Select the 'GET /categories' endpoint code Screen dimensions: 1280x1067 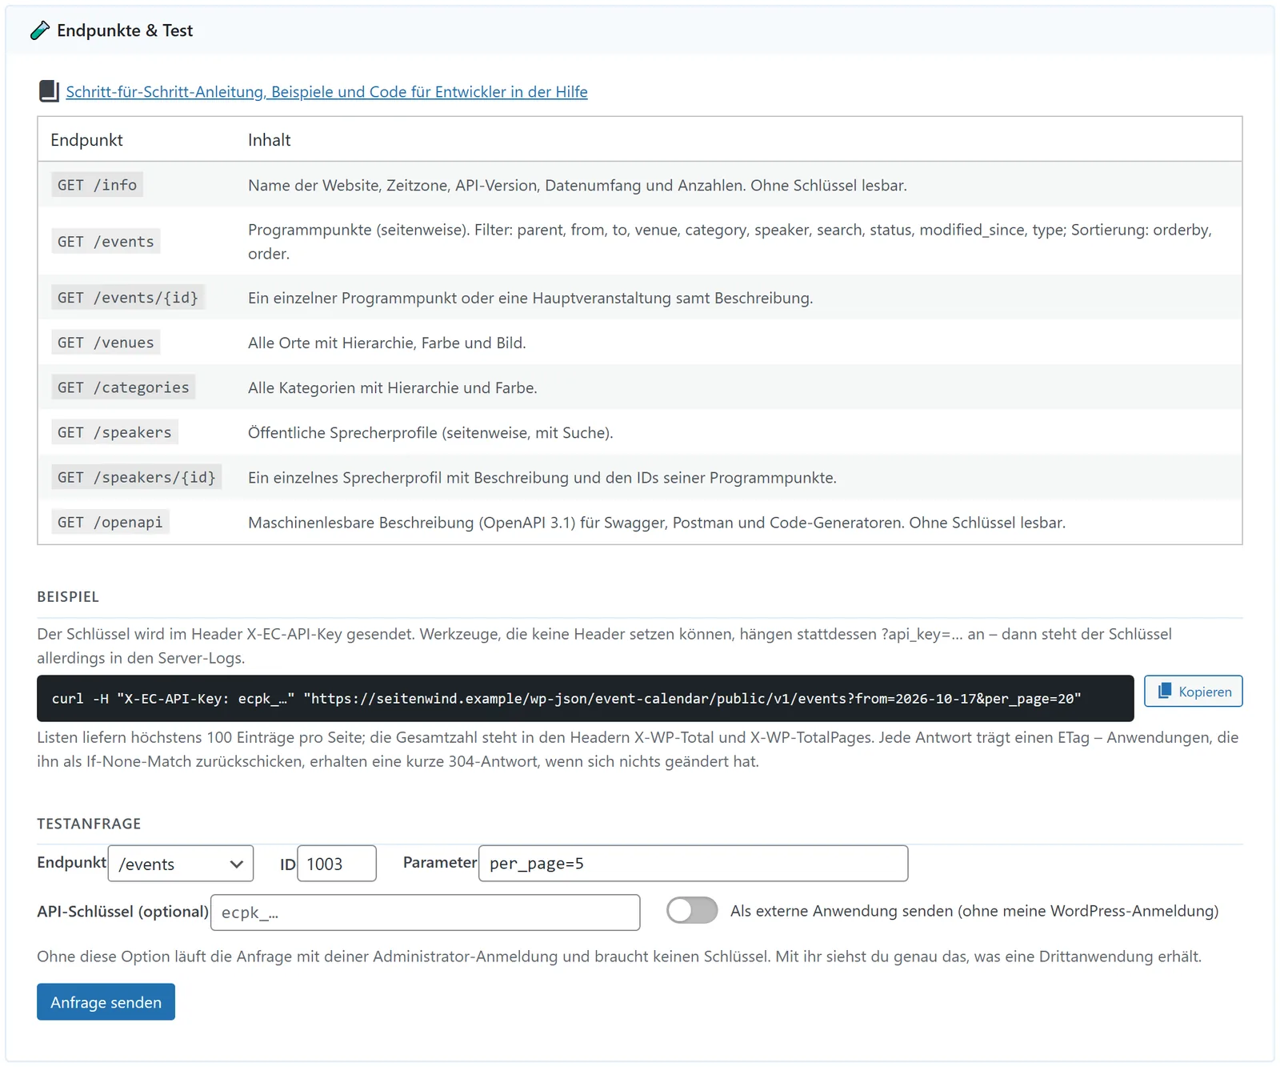(123, 387)
